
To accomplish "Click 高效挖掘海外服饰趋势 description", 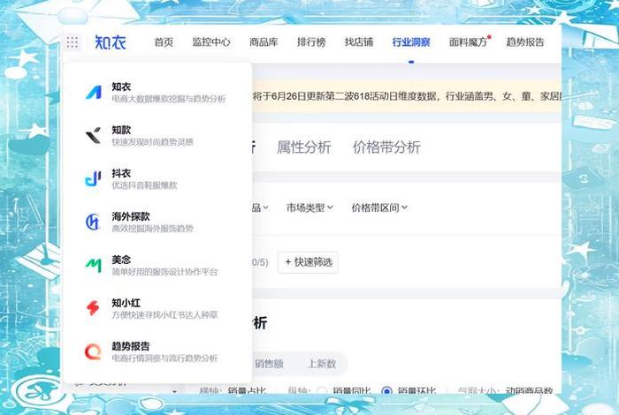I will pyautogui.click(x=153, y=228).
